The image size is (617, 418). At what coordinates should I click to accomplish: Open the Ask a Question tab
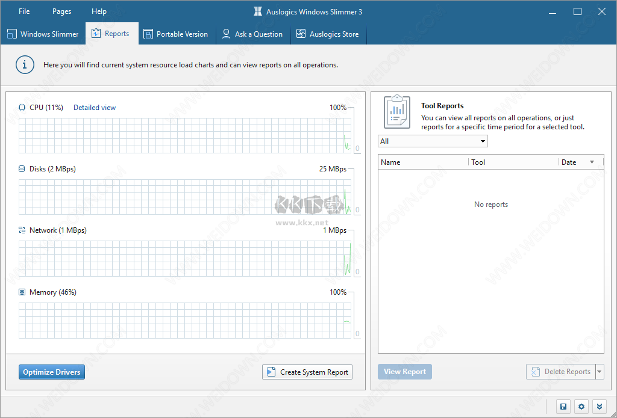point(252,34)
